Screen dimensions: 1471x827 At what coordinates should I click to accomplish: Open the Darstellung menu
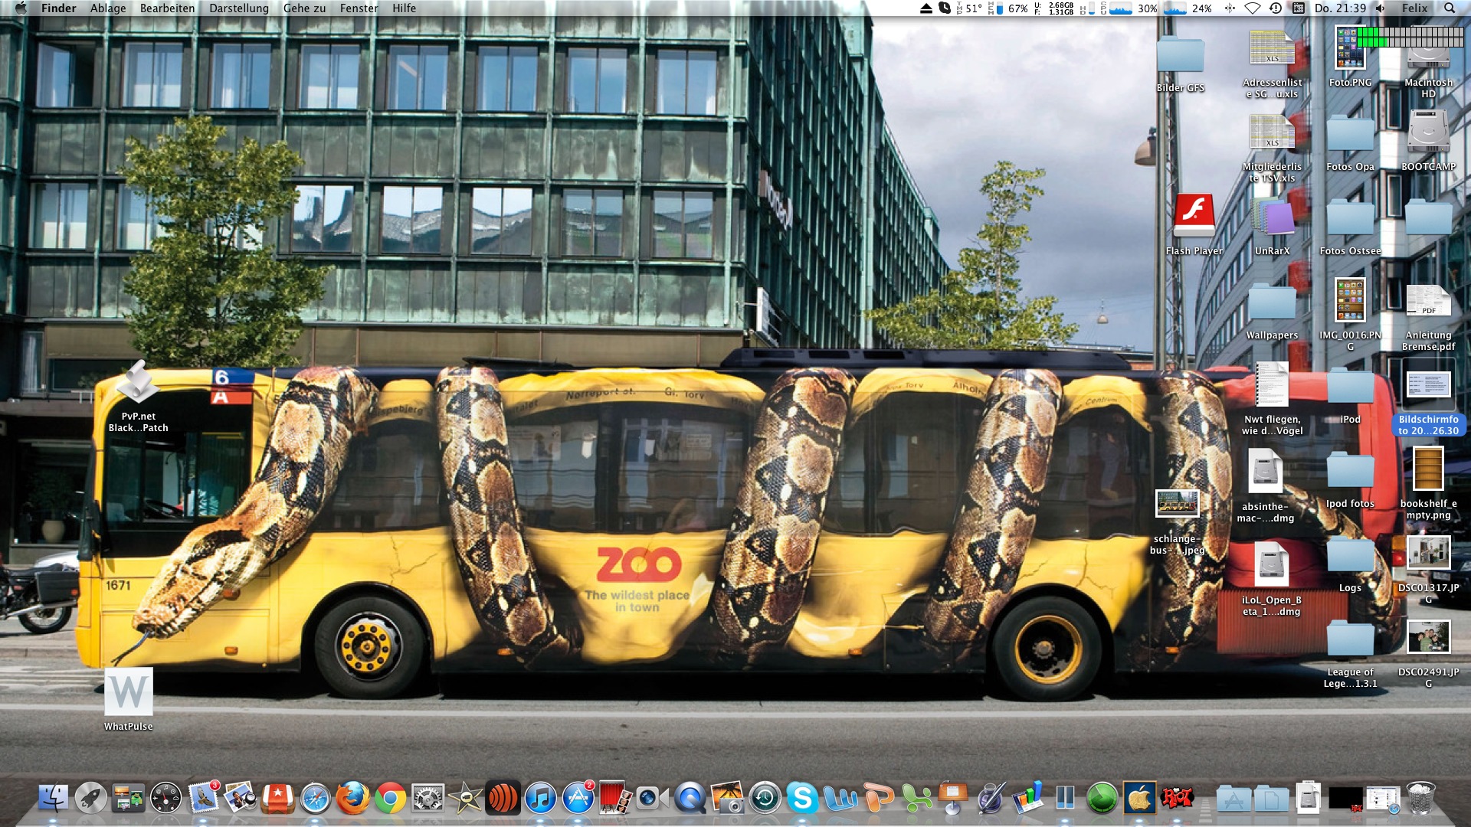[x=239, y=8]
